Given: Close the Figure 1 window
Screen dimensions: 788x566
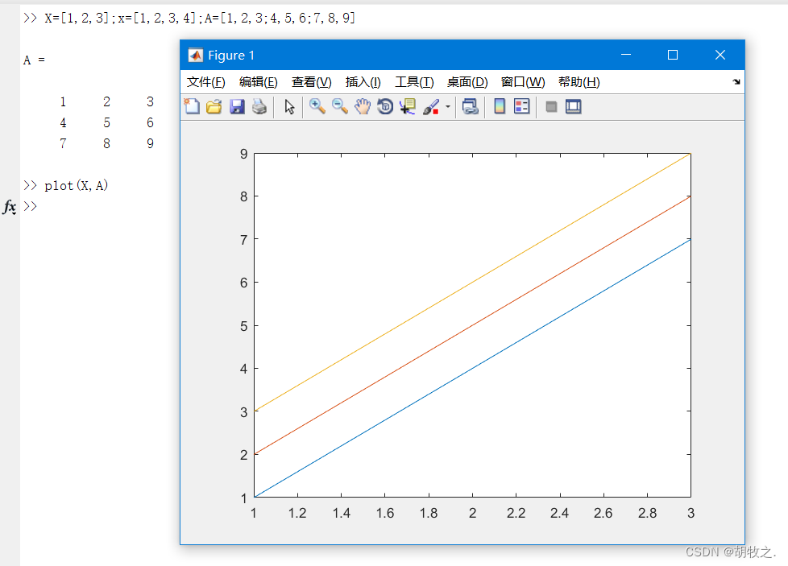Looking at the screenshot, I should (x=720, y=55).
